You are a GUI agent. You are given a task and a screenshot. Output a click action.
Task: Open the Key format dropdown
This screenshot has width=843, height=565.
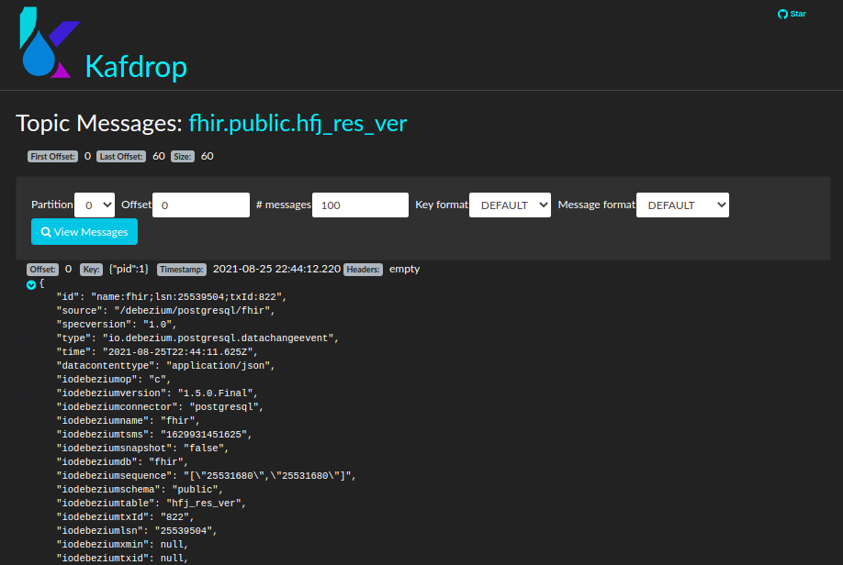pyautogui.click(x=511, y=205)
